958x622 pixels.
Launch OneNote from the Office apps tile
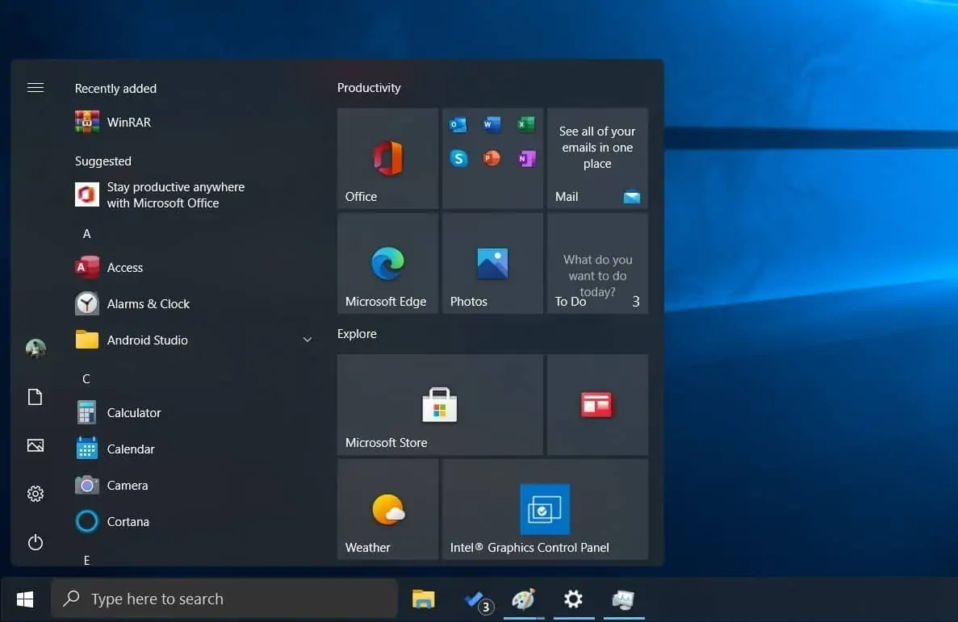(x=526, y=159)
